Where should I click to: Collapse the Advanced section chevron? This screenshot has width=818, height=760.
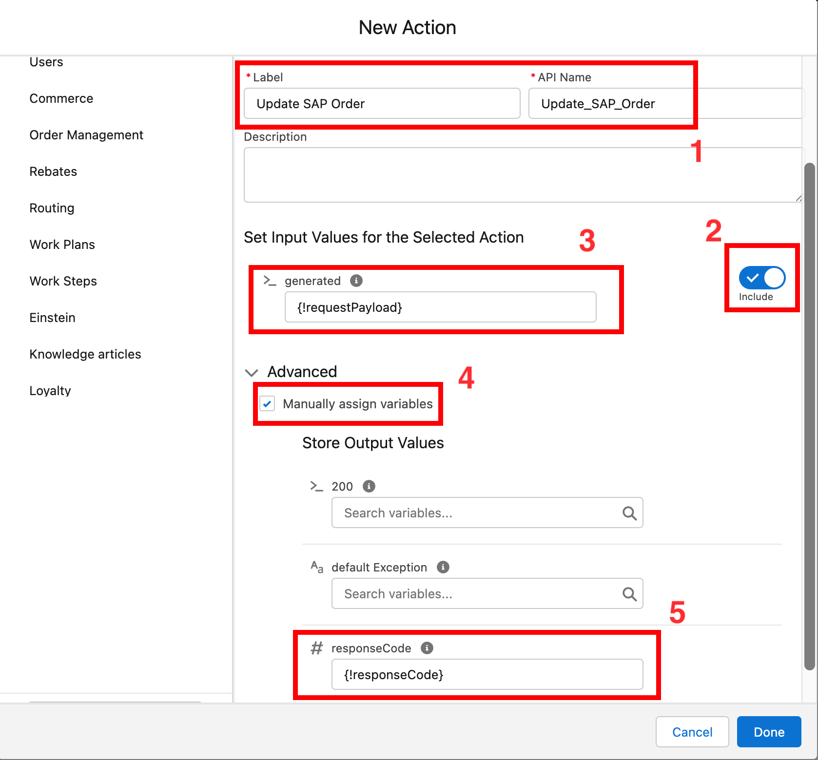(x=252, y=372)
